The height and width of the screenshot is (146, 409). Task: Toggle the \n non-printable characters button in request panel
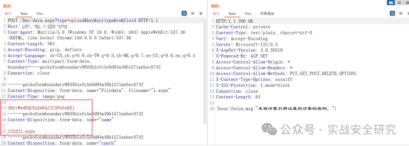[x=192, y=13]
